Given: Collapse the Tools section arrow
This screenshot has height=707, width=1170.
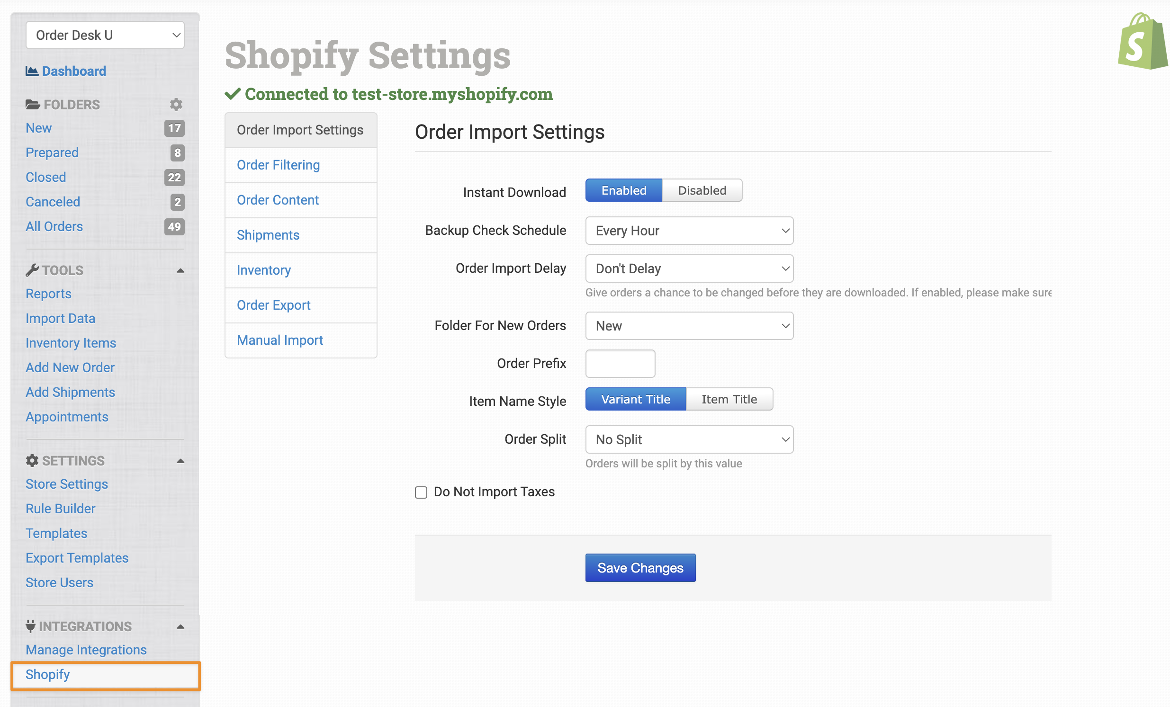Looking at the screenshot, I should coord(180,271).
